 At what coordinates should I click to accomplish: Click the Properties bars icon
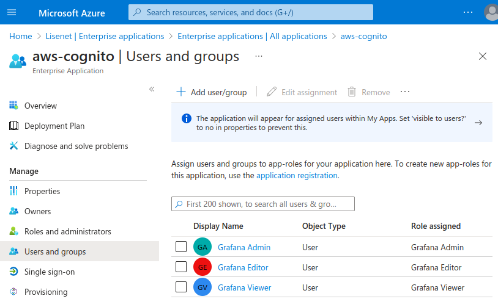[13, 190]
